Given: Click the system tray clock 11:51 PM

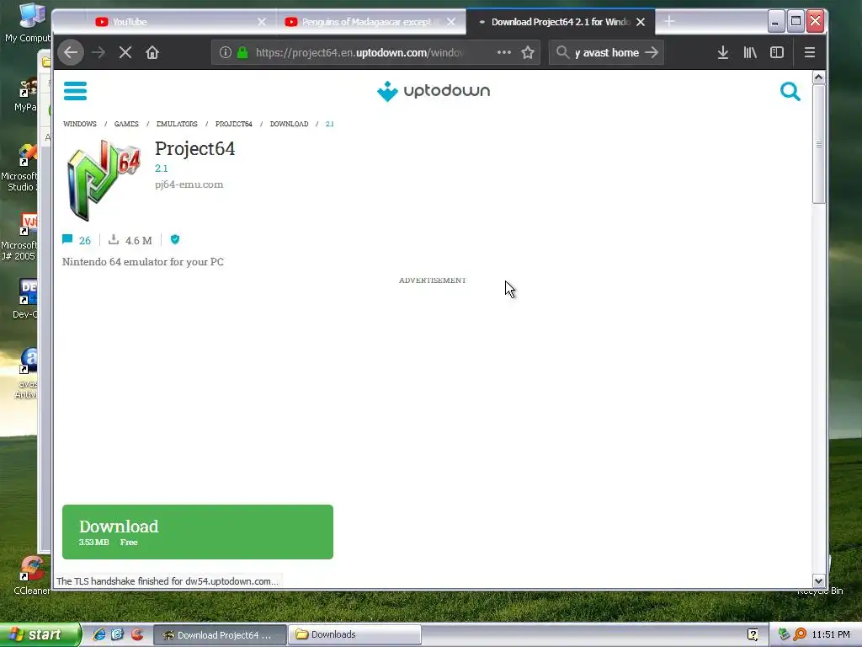Looking at the screenshot, I should (x=831, y=635).
